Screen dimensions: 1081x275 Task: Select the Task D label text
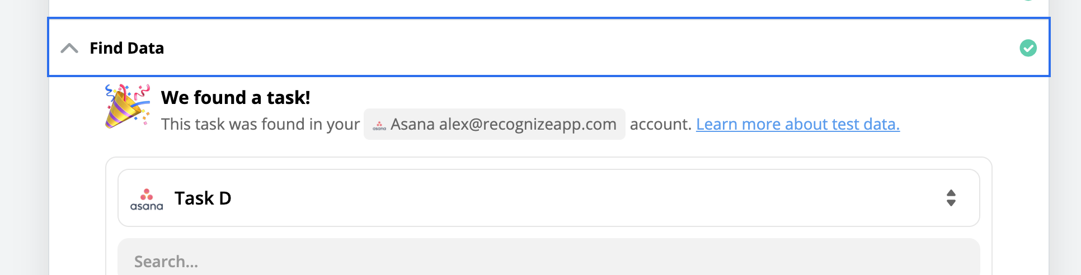point(203,198)
